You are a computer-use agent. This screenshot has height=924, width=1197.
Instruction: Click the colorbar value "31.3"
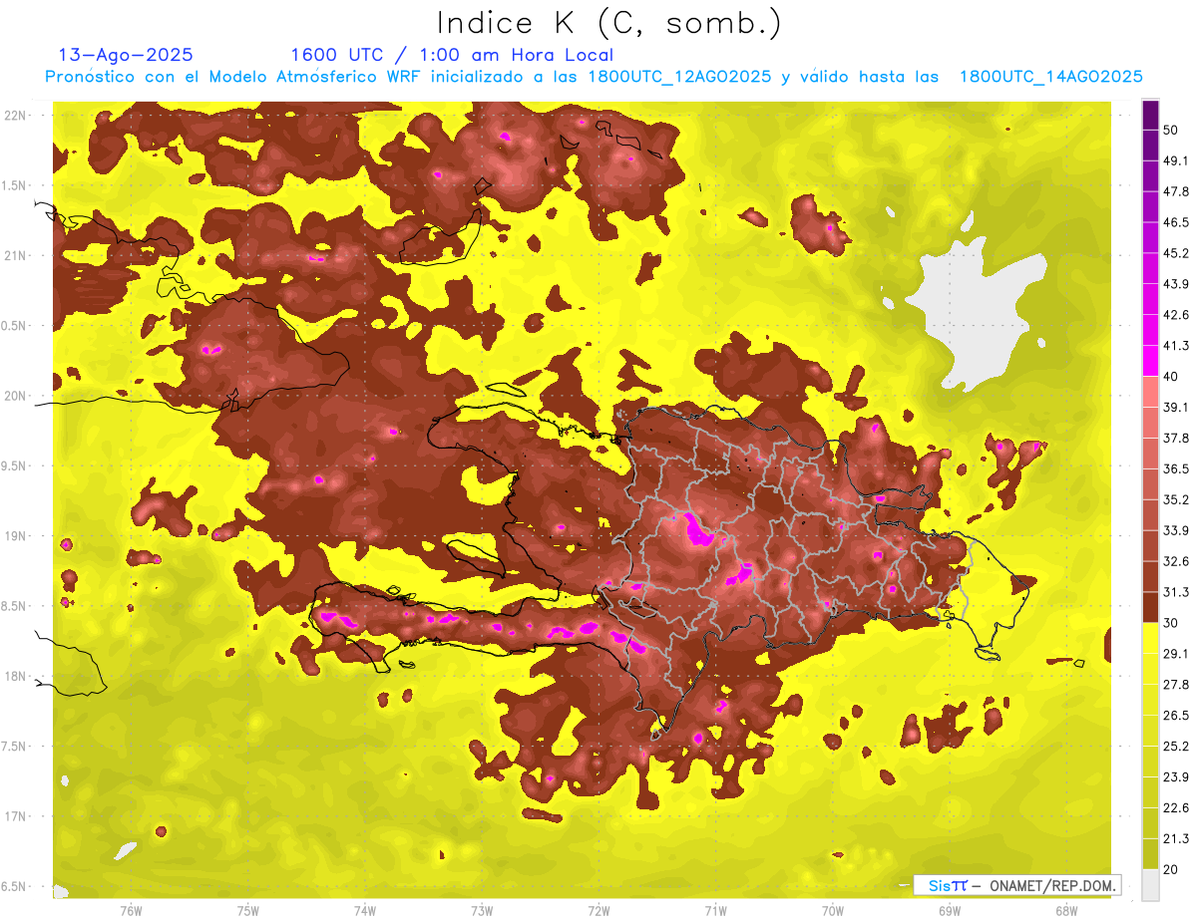1176,592
